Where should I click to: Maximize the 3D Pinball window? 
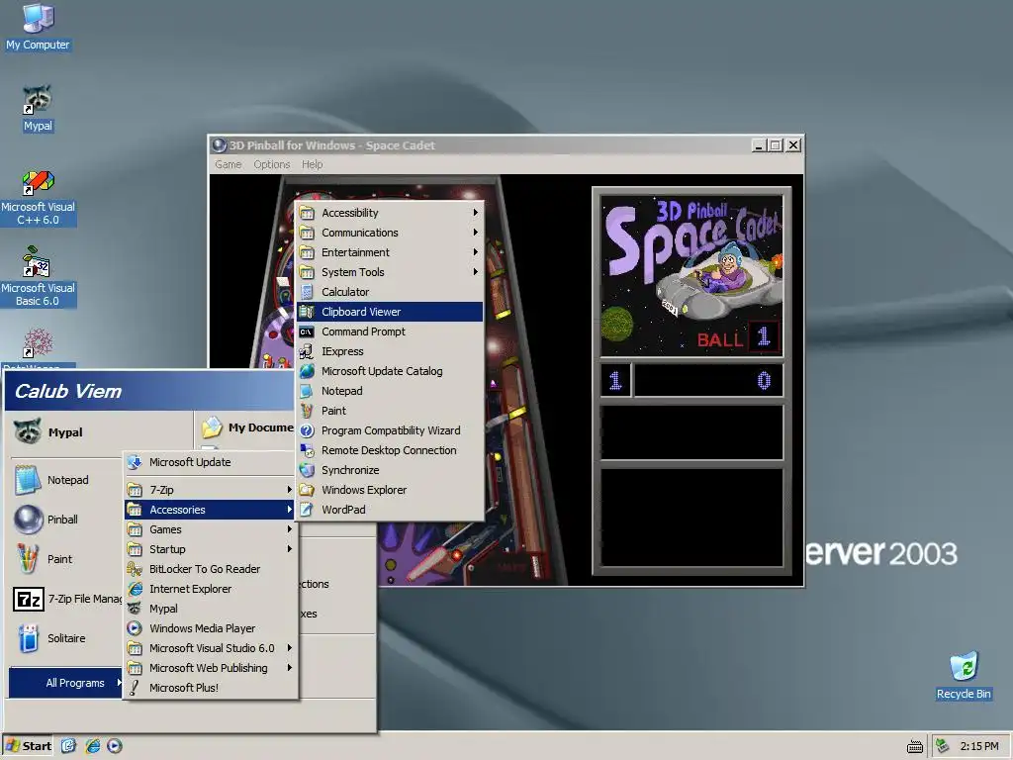pos(775,145)
